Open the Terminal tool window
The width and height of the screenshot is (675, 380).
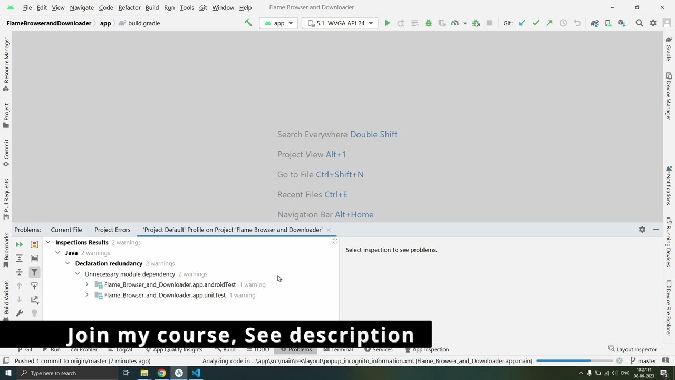click(338, 349)
